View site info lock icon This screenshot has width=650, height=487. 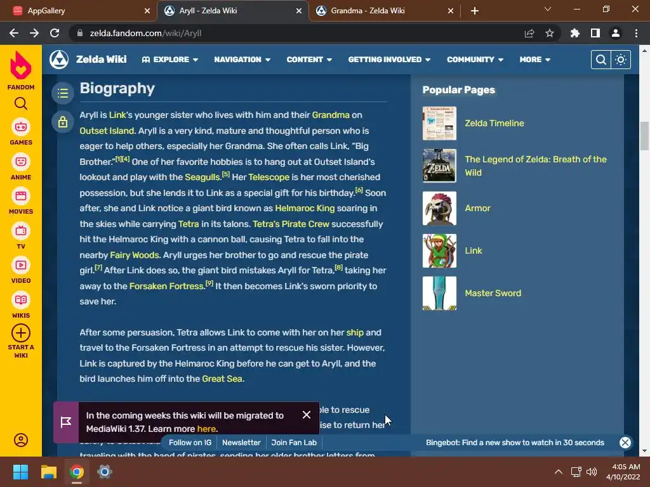[x=80, y=33]
